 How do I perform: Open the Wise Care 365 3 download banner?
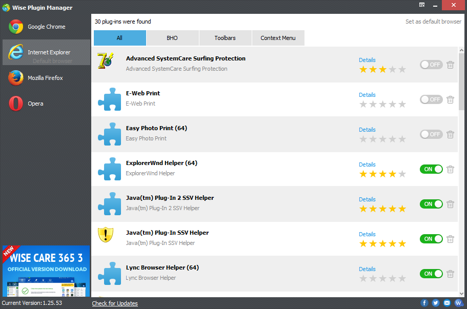point(46,271)
